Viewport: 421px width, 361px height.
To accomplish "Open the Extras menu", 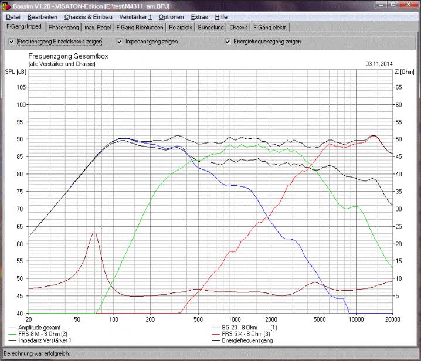I will pos(199,17).
